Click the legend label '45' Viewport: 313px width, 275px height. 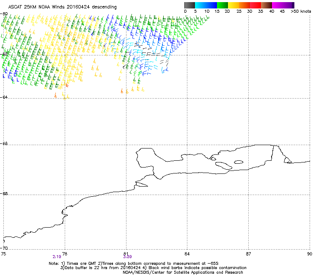pos(282,11)
